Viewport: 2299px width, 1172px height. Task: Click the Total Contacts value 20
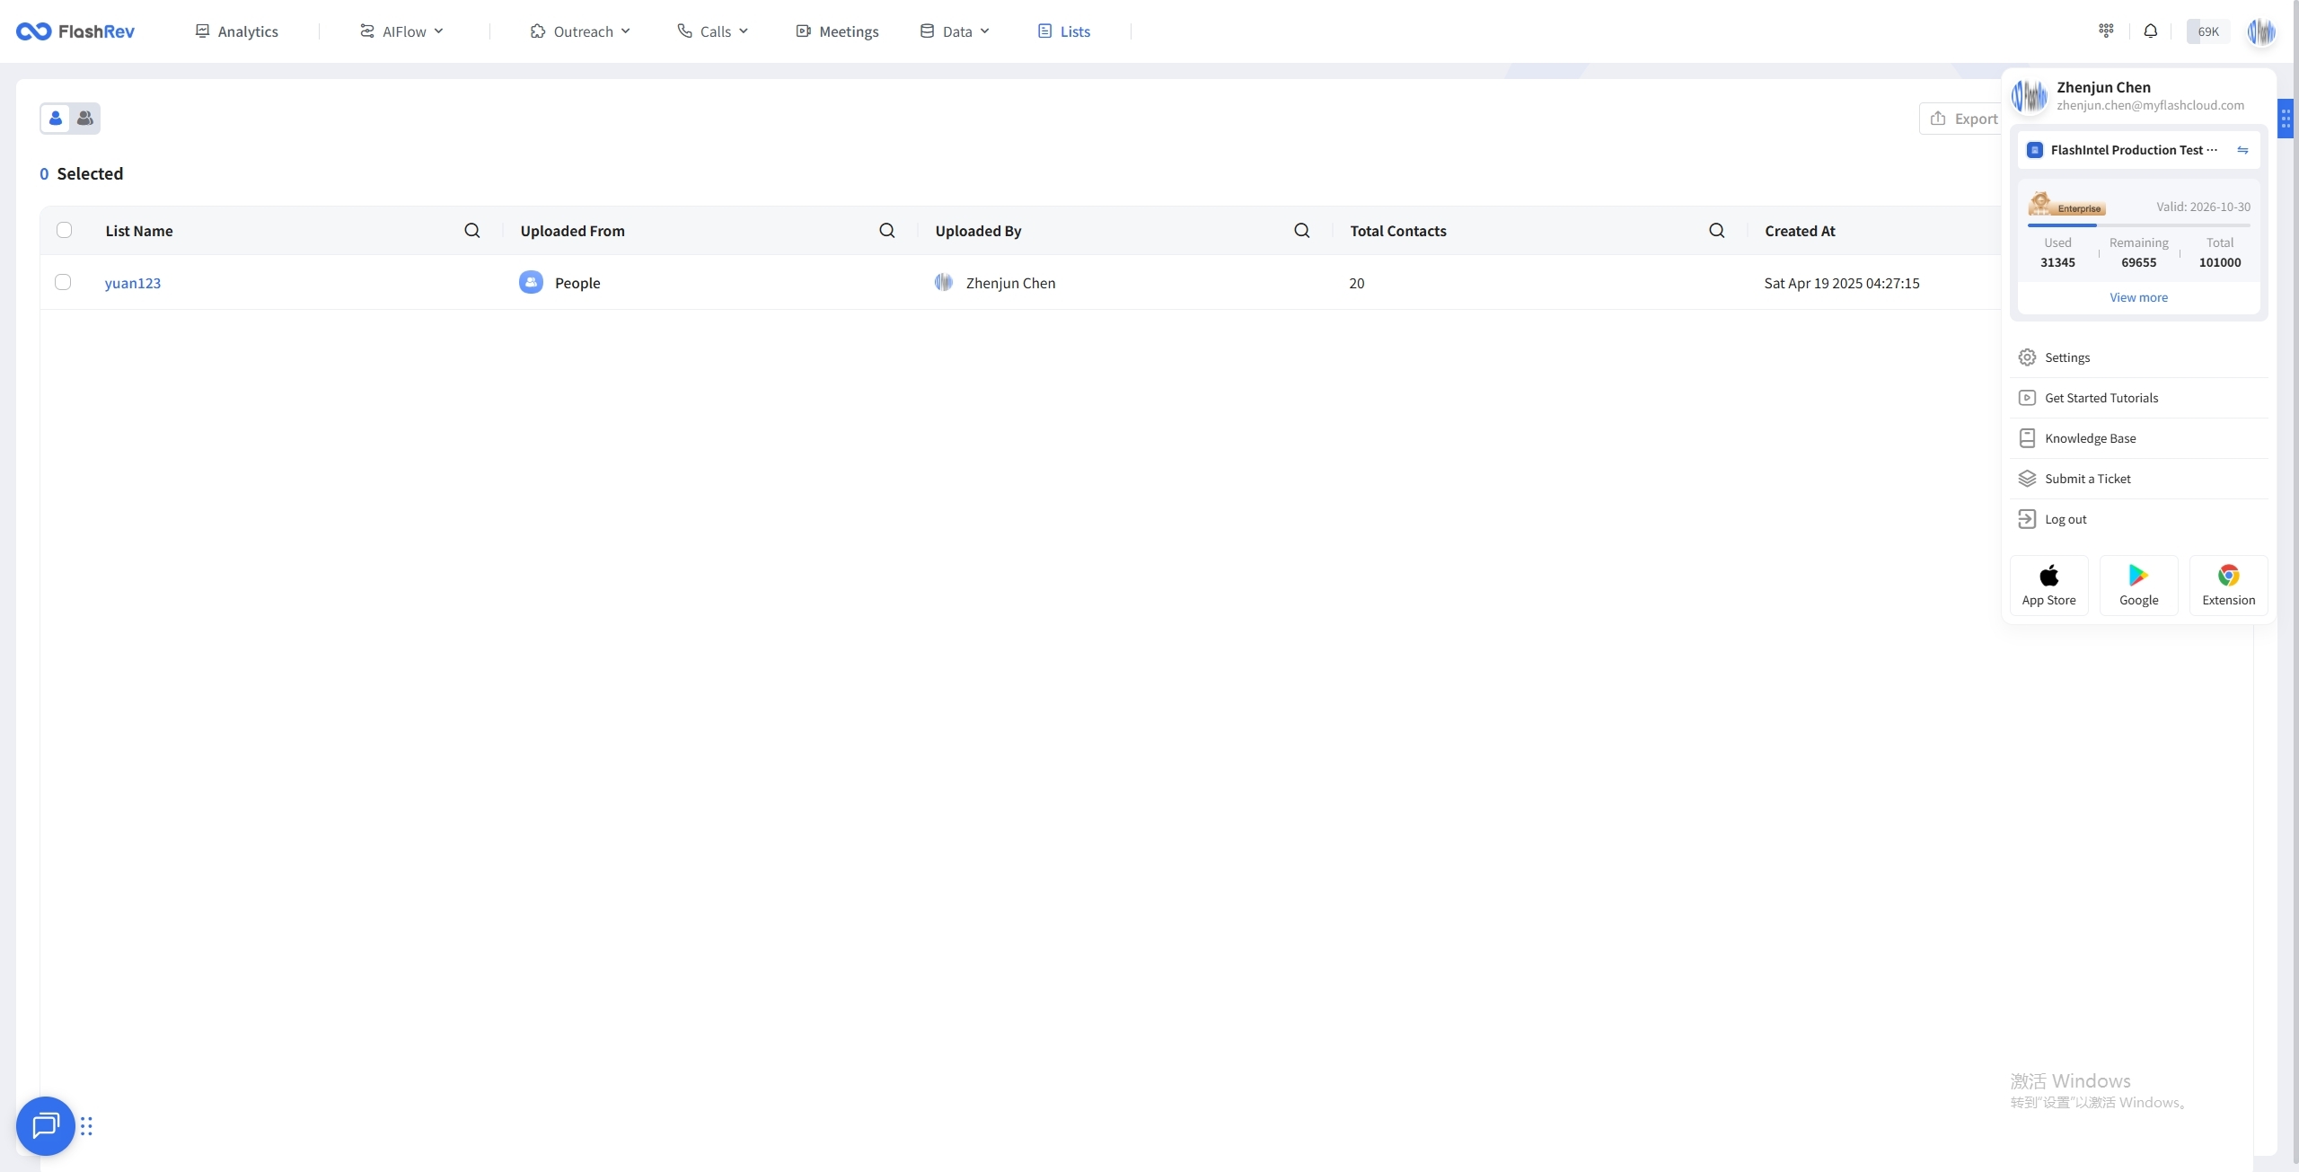click(1357, 283)
